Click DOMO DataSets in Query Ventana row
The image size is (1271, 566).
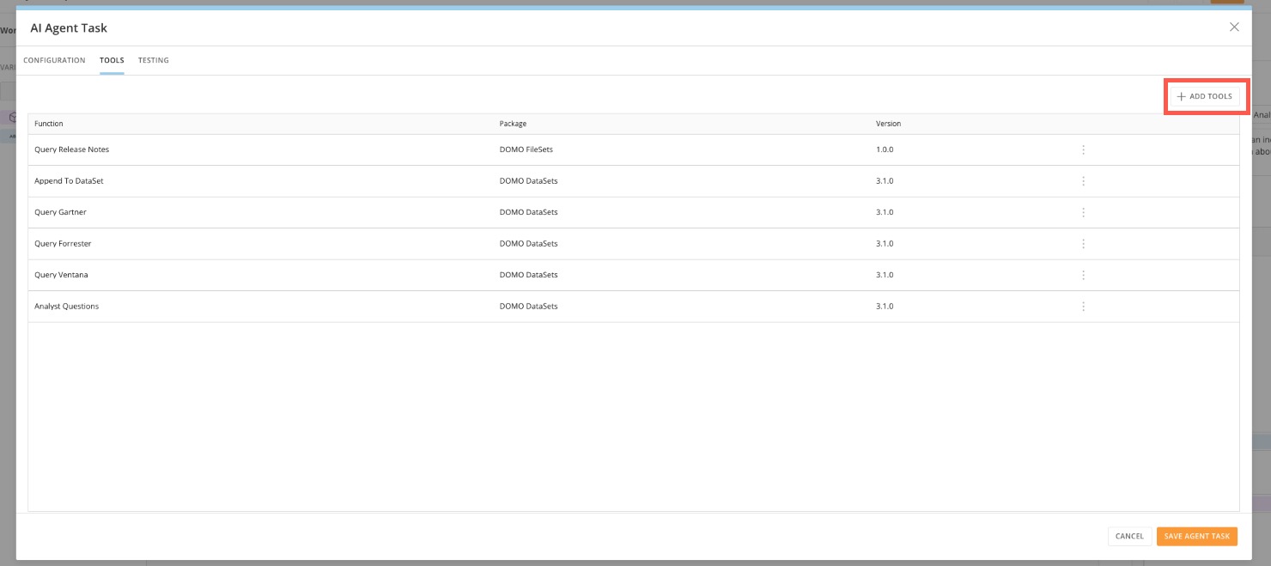[529, 275]
